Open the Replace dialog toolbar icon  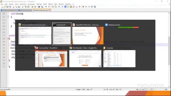coord(42,7)
